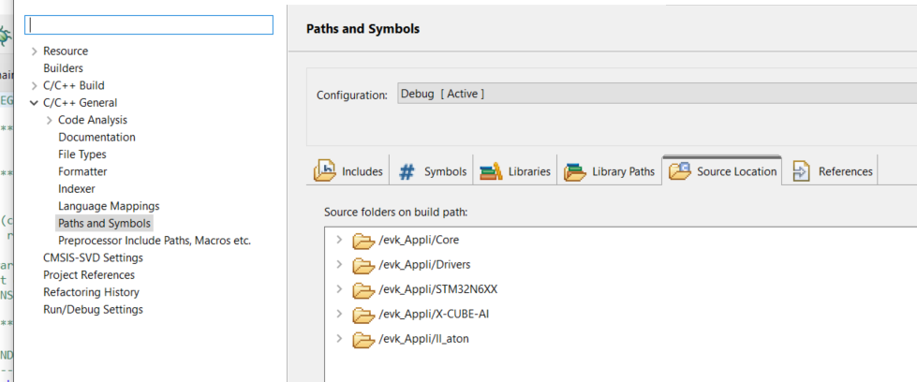Screen dimensions: 917x382
Task: Expand the Code Analysis node
Action: [x=50, y=120]
